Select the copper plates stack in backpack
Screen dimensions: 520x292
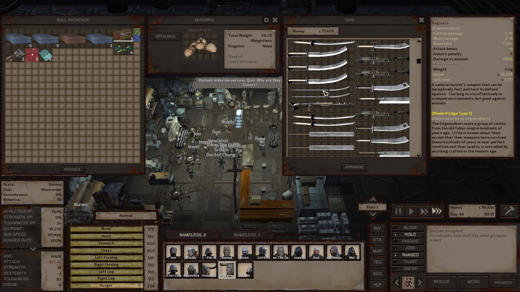coord(72,38)
